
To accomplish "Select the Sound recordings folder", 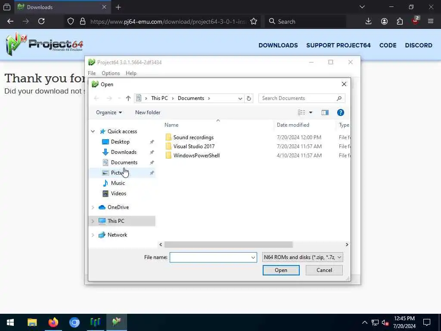I will pos(193,137).
